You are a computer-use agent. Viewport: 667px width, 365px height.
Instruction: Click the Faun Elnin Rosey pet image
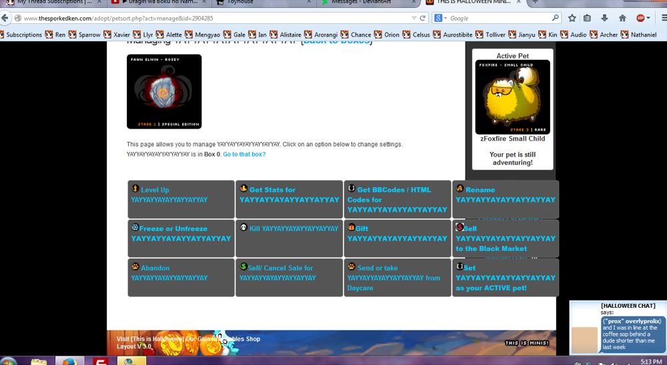tap(164, 91)
